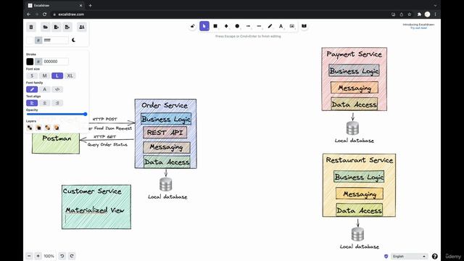
Task: Set font size to S
Action: click(x=32, y=75)
